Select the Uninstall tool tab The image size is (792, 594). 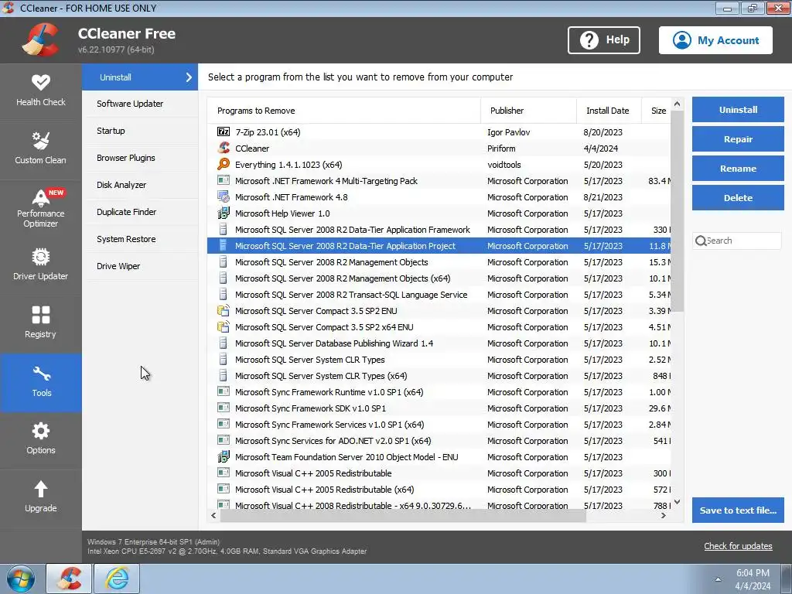click(140, 77)
